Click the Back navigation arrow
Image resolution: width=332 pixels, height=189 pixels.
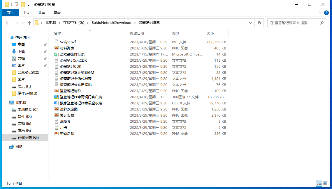(x=8, y=23)
